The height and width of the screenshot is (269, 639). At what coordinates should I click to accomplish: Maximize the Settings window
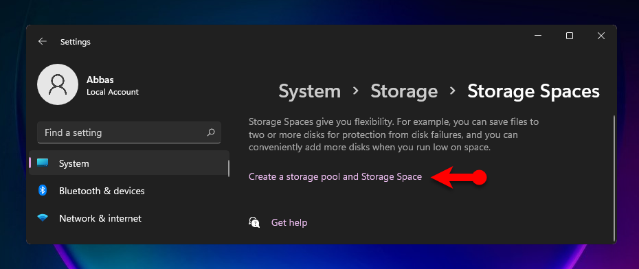(x=570, y=36)
